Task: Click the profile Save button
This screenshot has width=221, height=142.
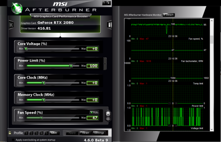Action: (55, 133)
